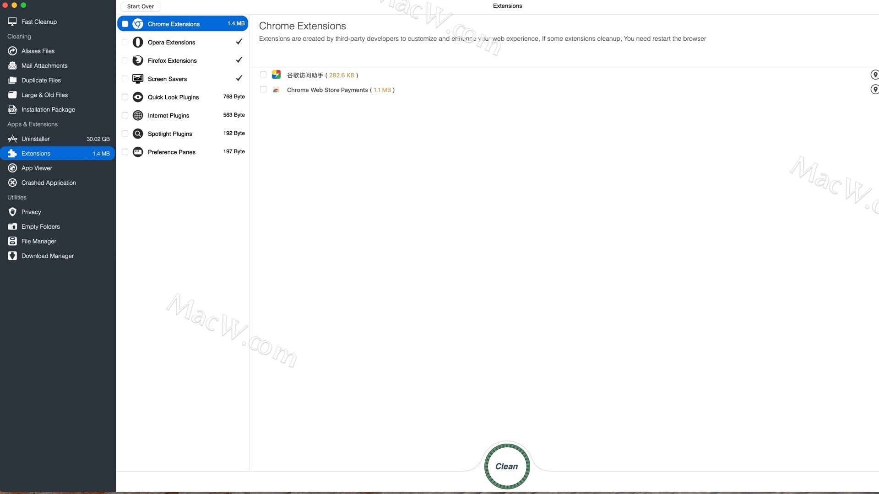Click Chrome Web Store Payments name text
This screenshot has height=494, width=879.
click(x=327, y=90)
